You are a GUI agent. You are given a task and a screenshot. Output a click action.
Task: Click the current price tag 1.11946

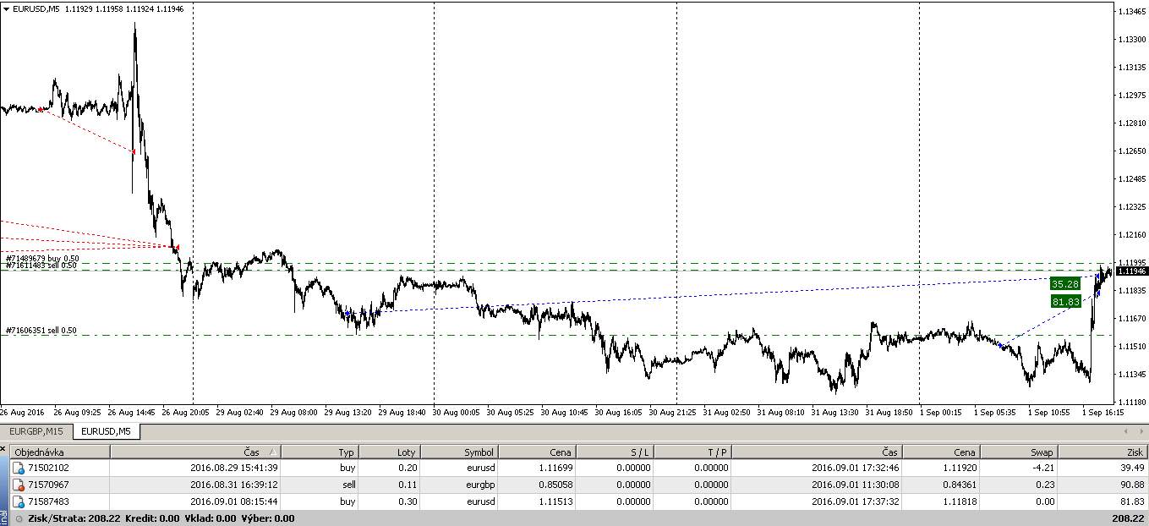1132,271
